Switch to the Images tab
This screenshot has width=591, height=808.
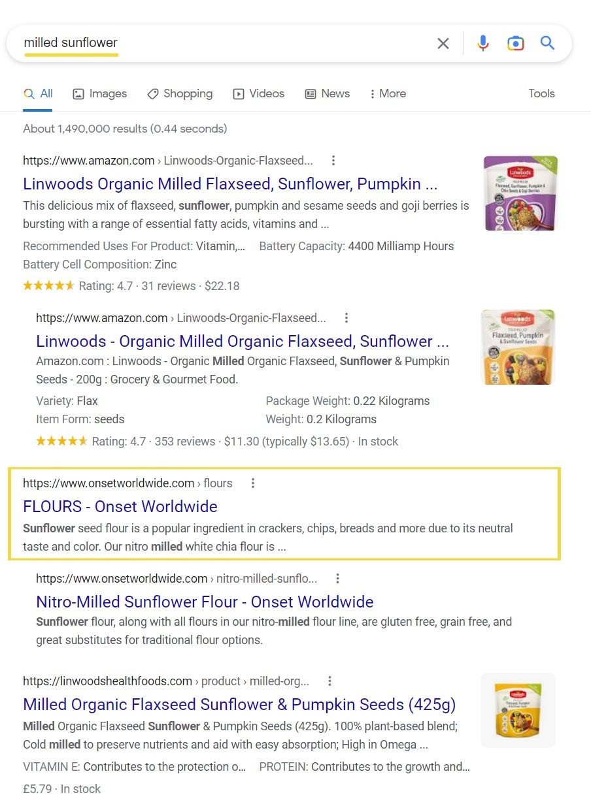click(100, 93)
